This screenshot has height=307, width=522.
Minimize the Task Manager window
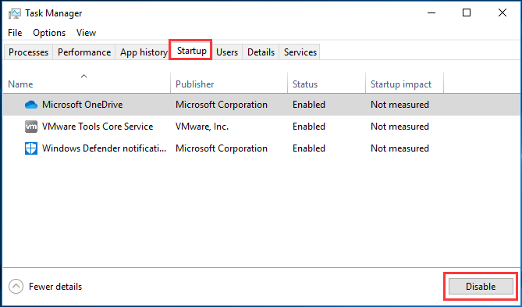431,13
